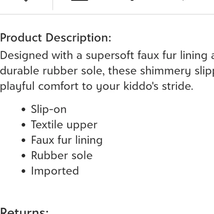Select the Imported list item

(55, 171)
